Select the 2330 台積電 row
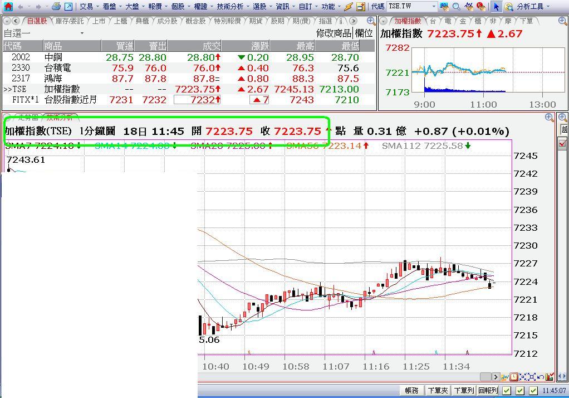569x398 pixels. 189,68
